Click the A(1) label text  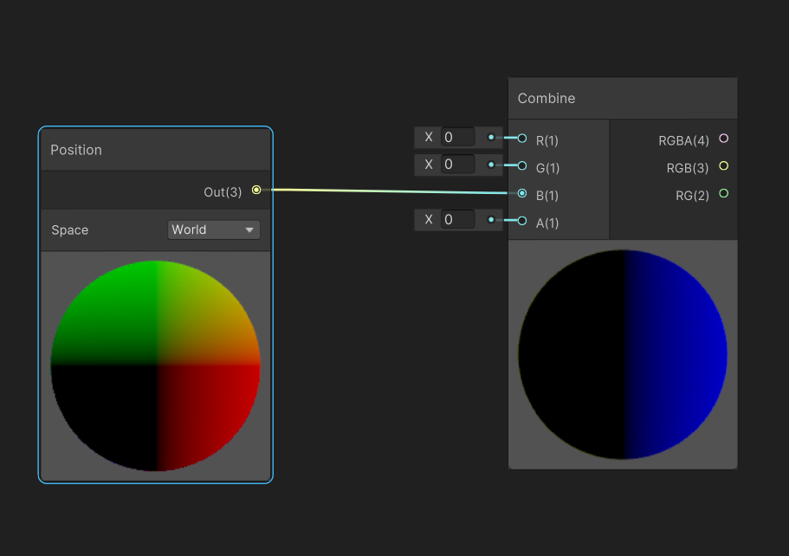(547, 223)
